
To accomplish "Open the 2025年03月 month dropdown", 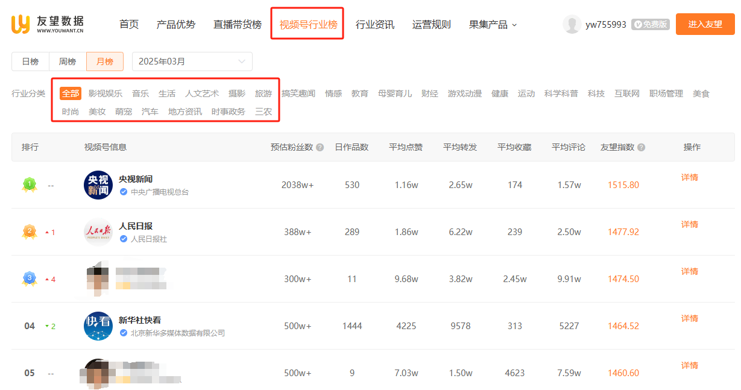I will tap(192, 61).
